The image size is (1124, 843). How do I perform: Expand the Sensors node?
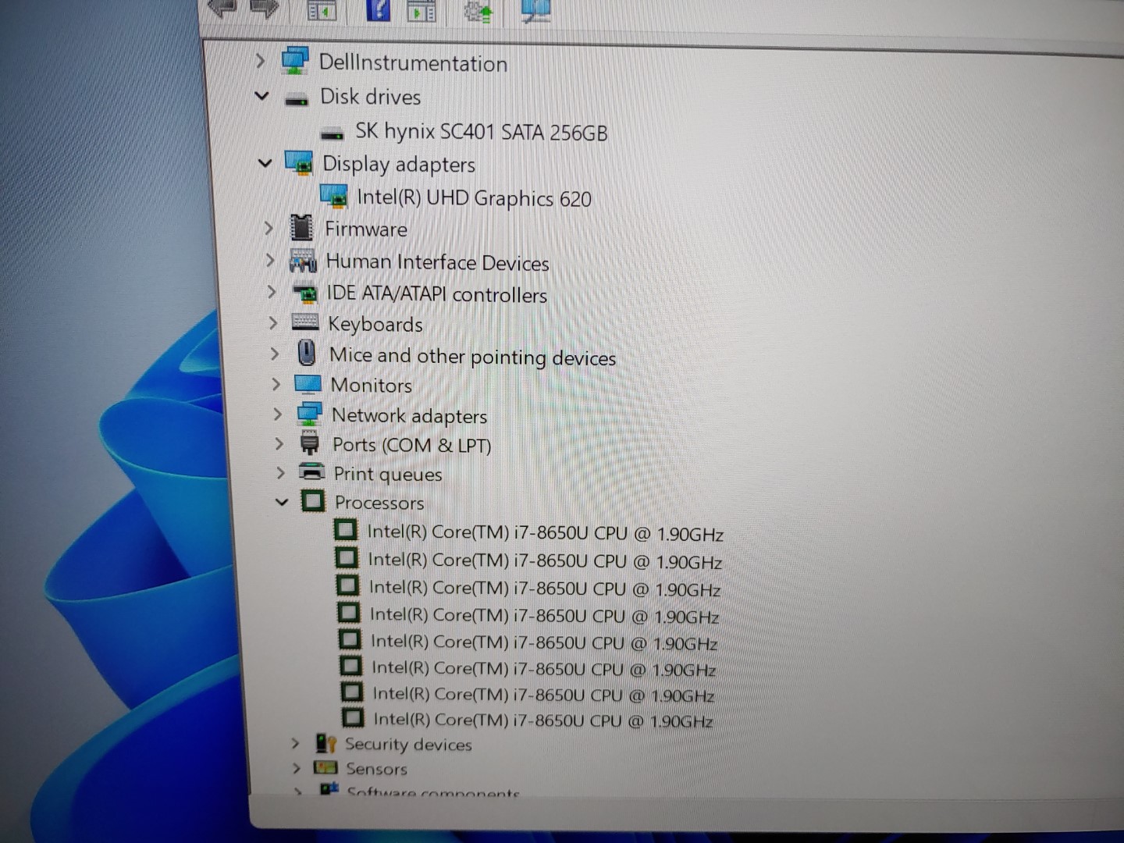coord(296,768)
